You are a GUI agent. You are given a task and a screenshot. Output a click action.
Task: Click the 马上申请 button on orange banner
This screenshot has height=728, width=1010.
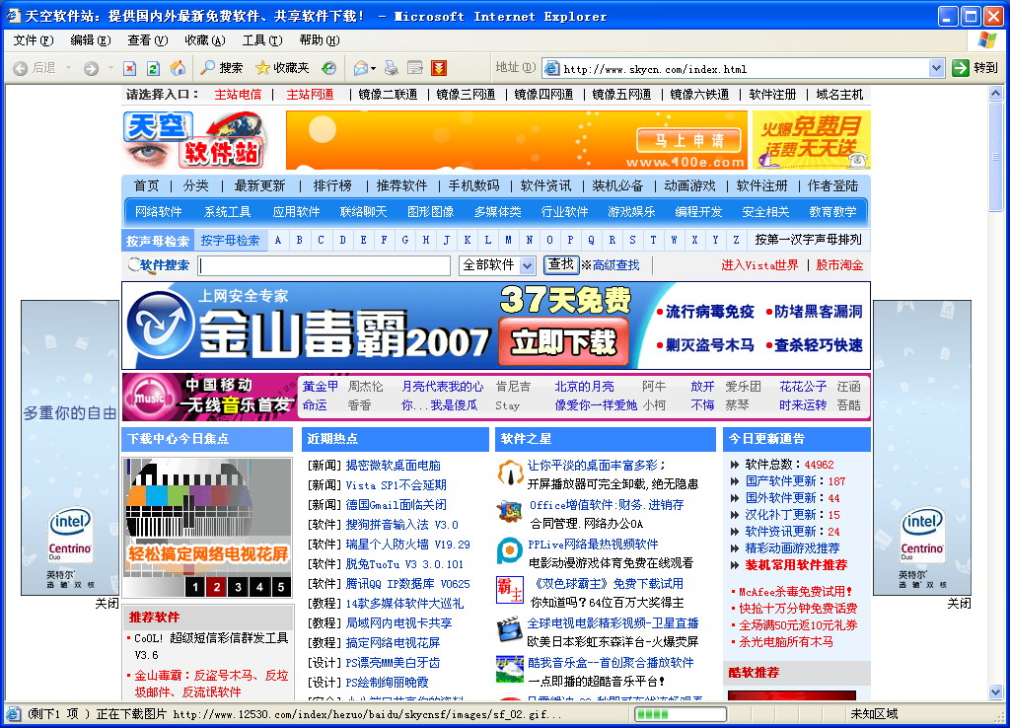688,140
